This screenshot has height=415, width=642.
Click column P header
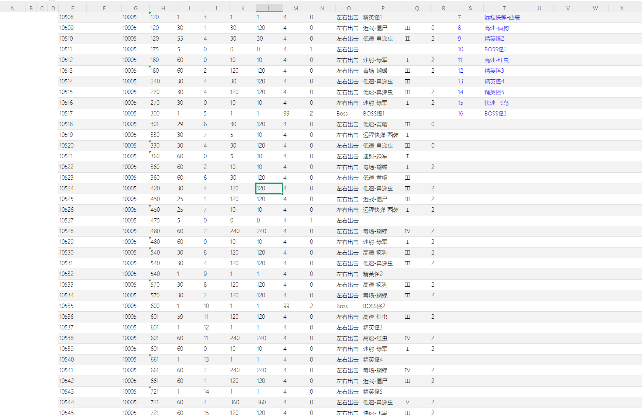[x=383, y=8]
